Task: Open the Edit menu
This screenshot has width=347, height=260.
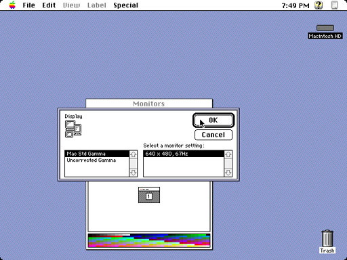Action: [x=49, y=5]
